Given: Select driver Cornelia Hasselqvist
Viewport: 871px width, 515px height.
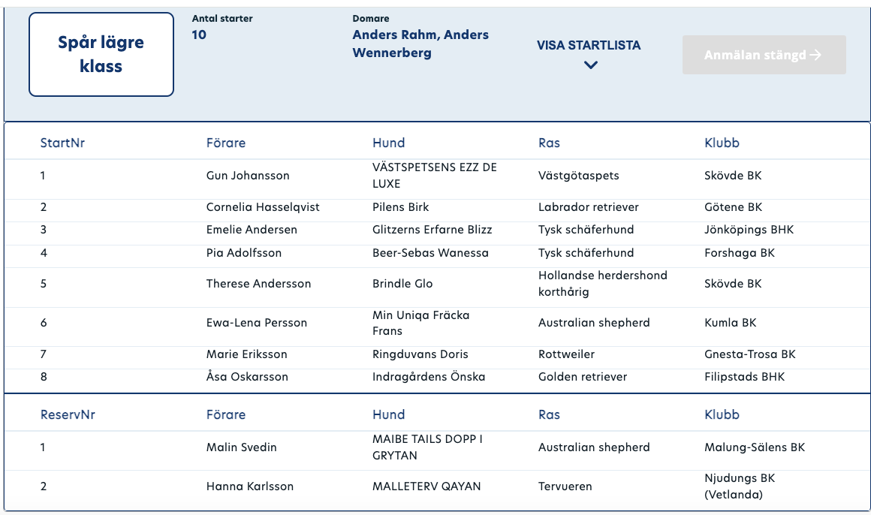Looking at the screenshot, I should click(x=263, y=207).
